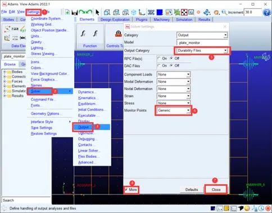
Task: Click the yellow sphere icon in status bar
Action: pos(247,208)
